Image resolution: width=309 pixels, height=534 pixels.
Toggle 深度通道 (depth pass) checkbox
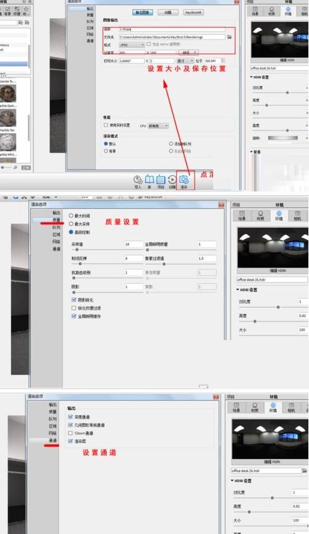click(x=70, y=417)
